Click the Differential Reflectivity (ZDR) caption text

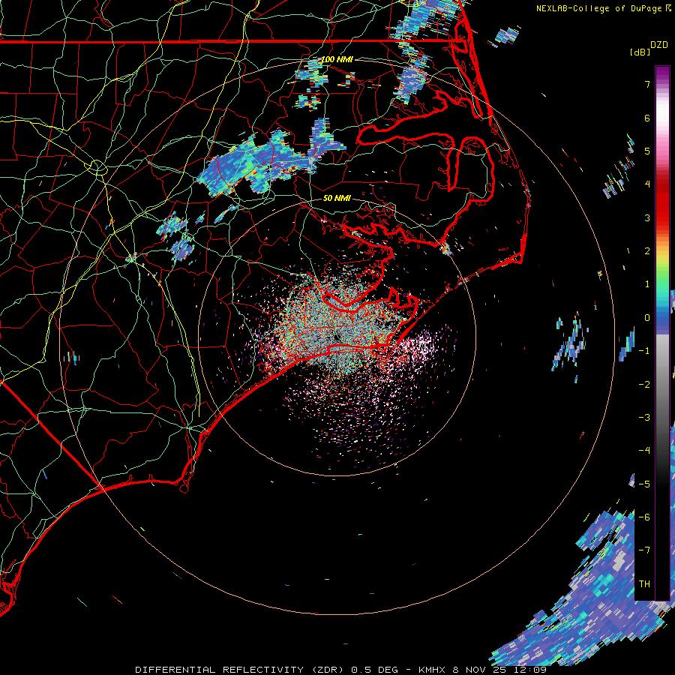click(x=239, y=670)
